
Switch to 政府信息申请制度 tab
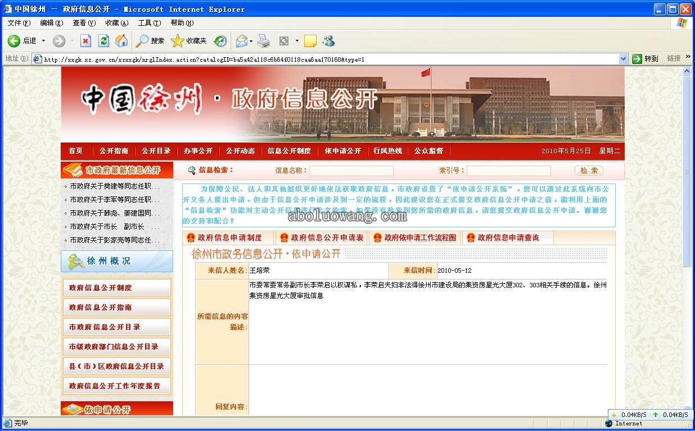tap(229, 238)
